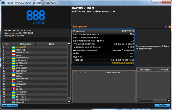Select player row nir7777
The width and height of the screenshot is (172, 110).
pyautogui.click(x=35, y=65)
